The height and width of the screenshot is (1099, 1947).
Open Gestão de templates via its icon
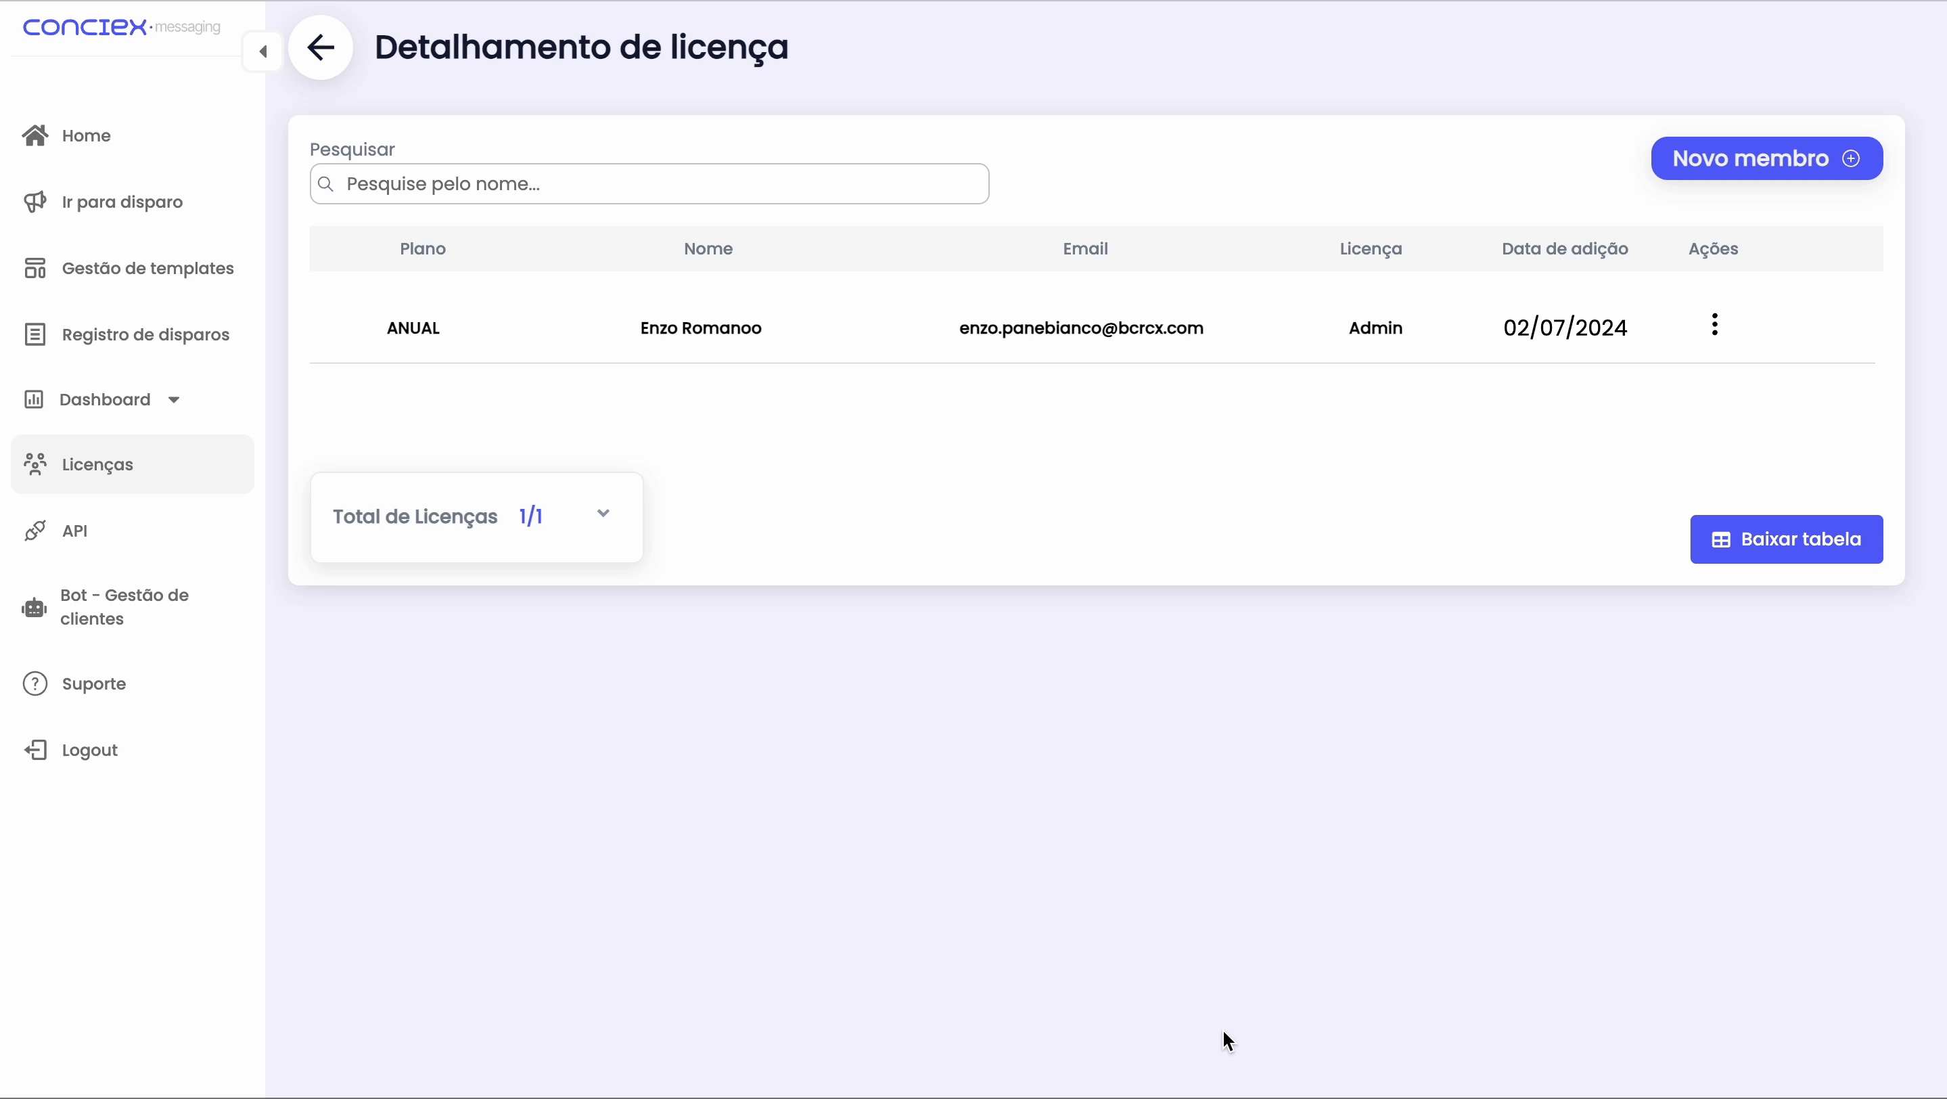tap(35, 267)
